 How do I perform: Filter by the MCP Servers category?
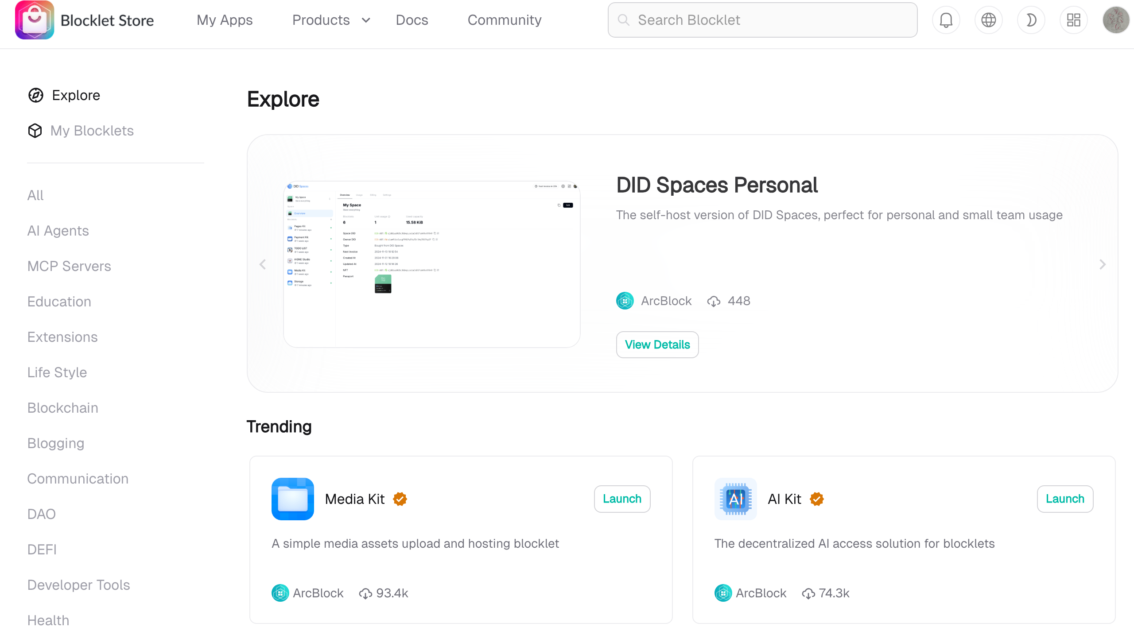coord(69,266)
